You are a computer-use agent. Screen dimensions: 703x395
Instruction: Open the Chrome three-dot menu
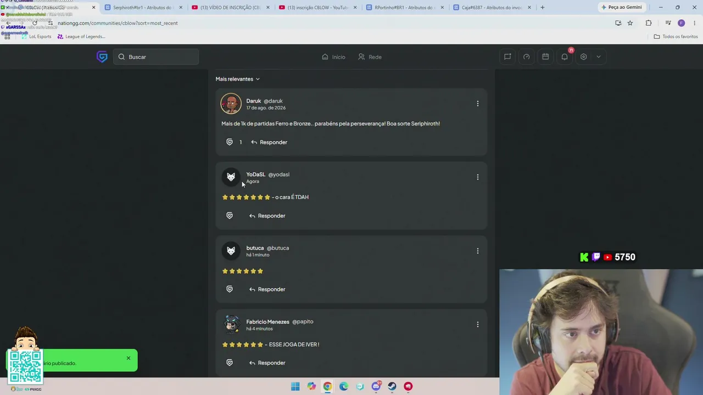point(695,23)
